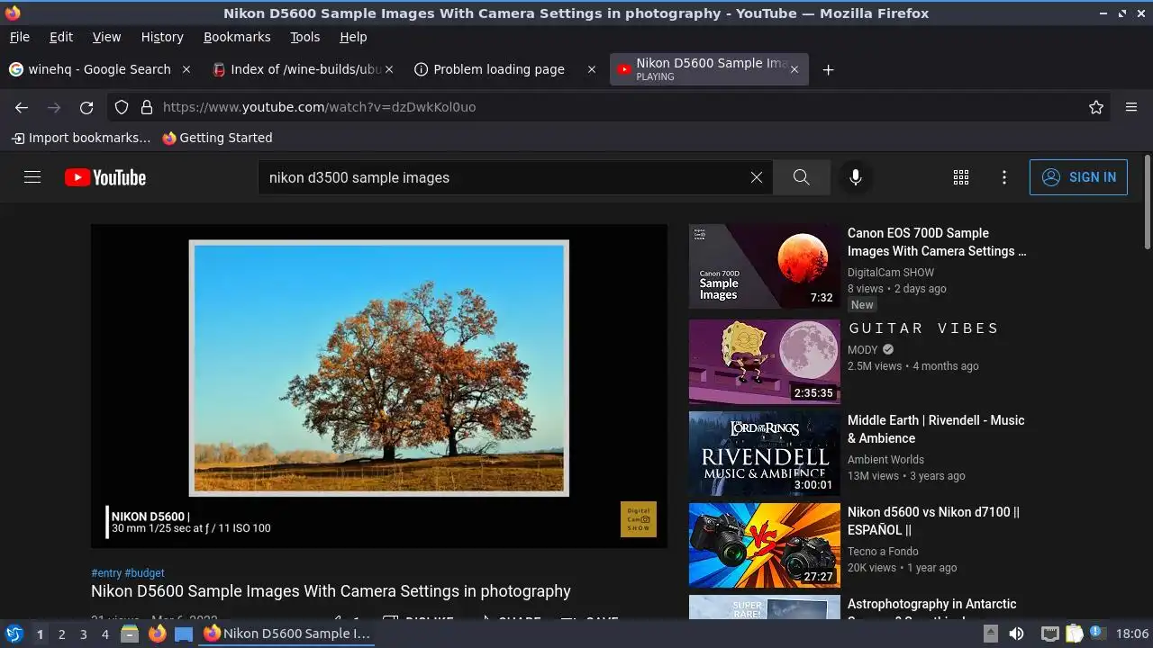
Task: Open Getting Started bookmark
Action: tap(217, 138)
